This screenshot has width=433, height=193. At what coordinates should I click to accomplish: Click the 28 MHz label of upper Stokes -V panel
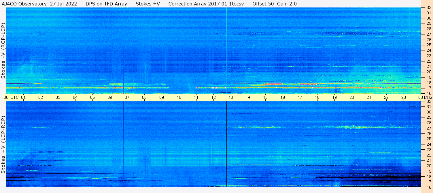point(428,29)
